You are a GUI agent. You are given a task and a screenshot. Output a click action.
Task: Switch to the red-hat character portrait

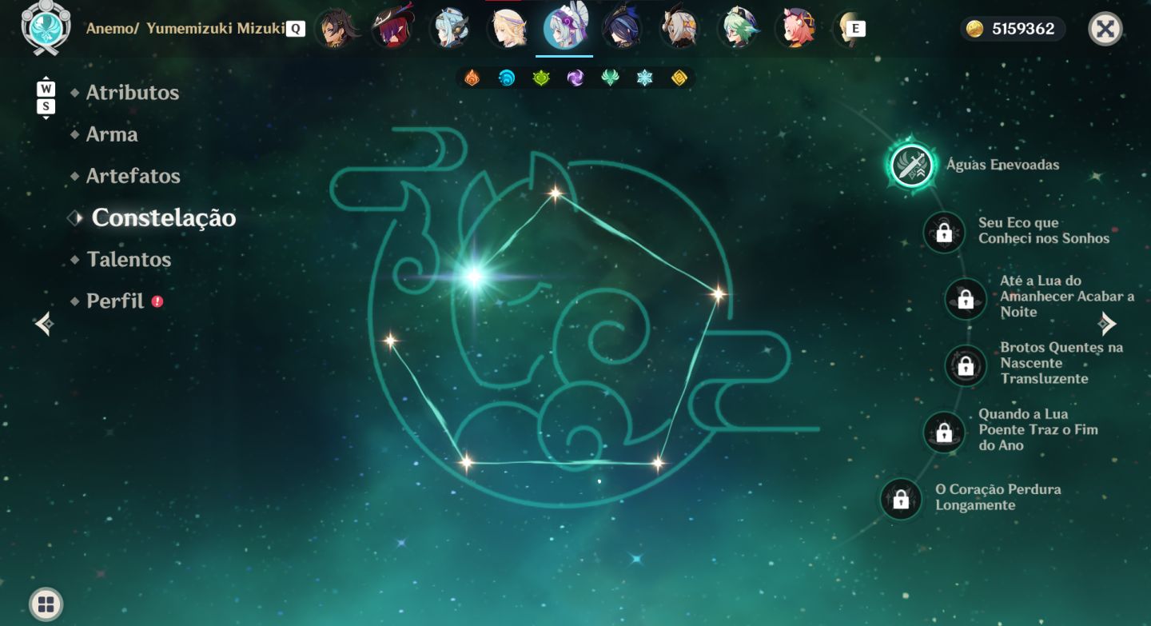(x=392, y=29)
